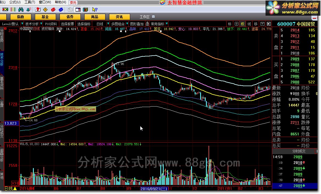Click sell level 5 price 2014

295,30
